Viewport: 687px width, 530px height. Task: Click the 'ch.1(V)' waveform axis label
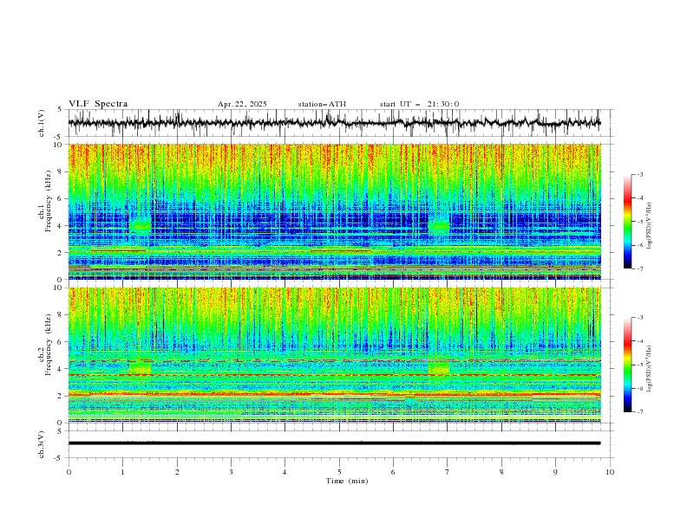coord(42,123)
